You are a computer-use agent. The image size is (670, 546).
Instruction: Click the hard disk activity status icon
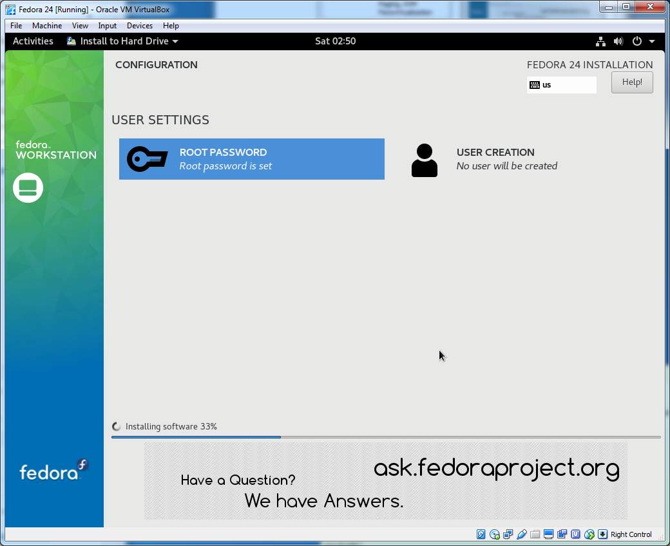481,534
